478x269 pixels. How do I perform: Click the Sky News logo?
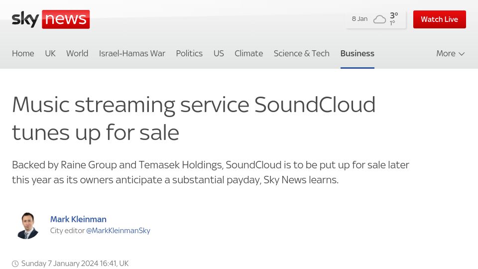pos(51,19)
